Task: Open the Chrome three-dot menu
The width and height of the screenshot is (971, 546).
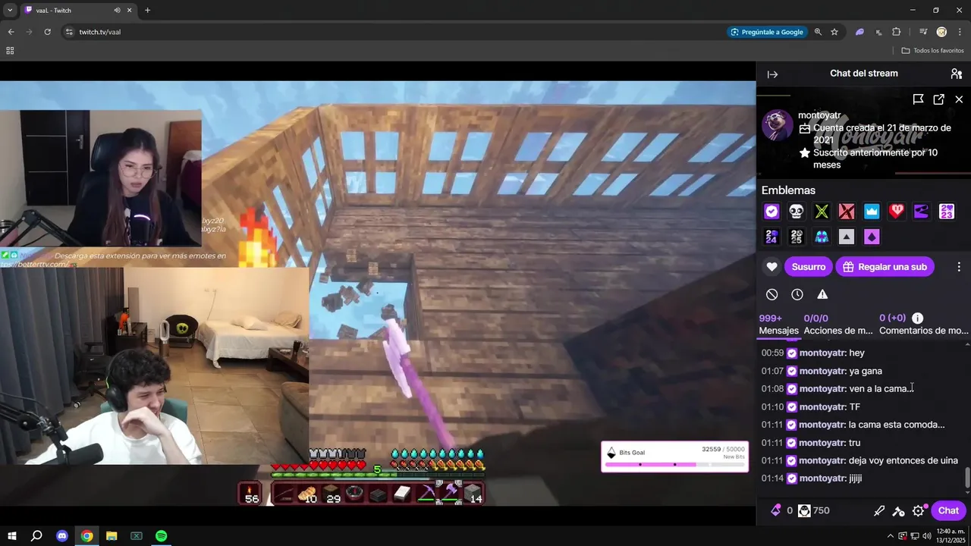Action: click(x=960, y=32)
